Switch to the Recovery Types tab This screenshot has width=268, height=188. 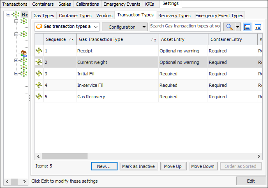click(x=174, y=16)
